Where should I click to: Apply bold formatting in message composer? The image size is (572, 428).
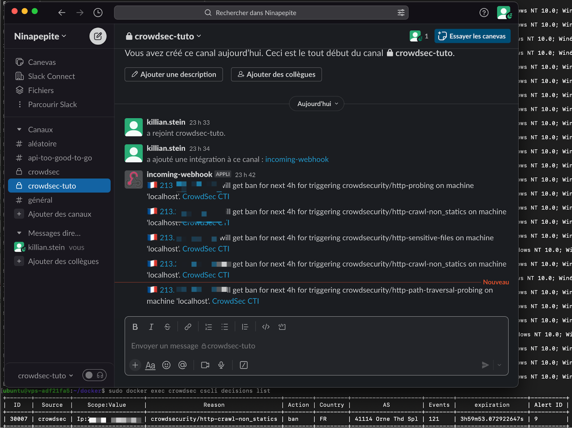coord(135,327)
